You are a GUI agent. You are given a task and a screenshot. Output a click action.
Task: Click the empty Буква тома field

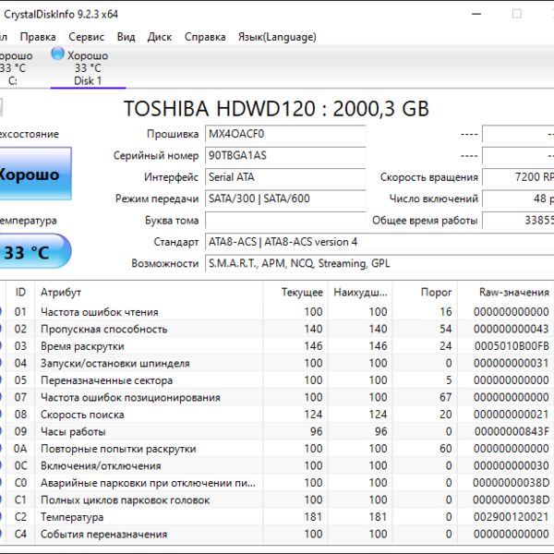[x=285, y=221]
